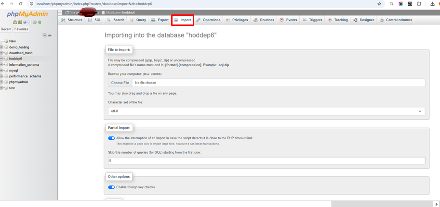The height and width of the screenshot is (207, 440).
Task: Click the phpMyAdmin Home icon in sidebar
Action: (x=15, y=22)
